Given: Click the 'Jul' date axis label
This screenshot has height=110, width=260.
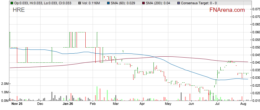Looking at the screenshot, I should coord(217,104).
